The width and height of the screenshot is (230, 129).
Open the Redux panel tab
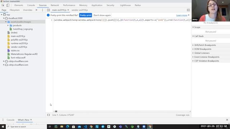138,5
